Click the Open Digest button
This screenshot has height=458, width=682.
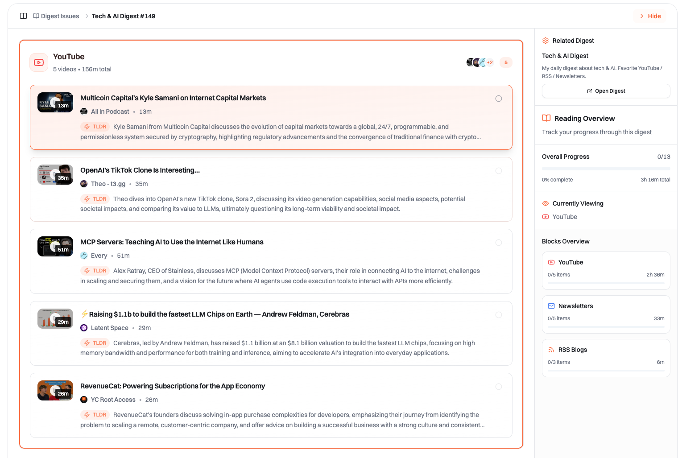coord(606,91)
